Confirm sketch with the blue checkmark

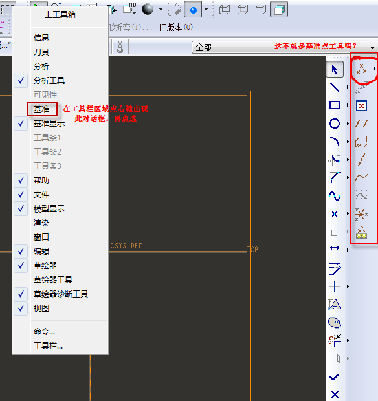tap(334, 377)
